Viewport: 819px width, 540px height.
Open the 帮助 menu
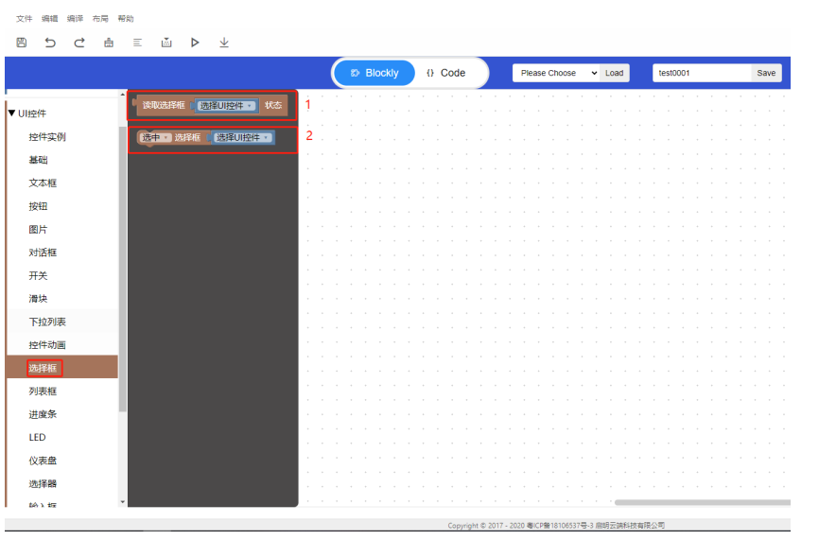[x=126, y=18]
